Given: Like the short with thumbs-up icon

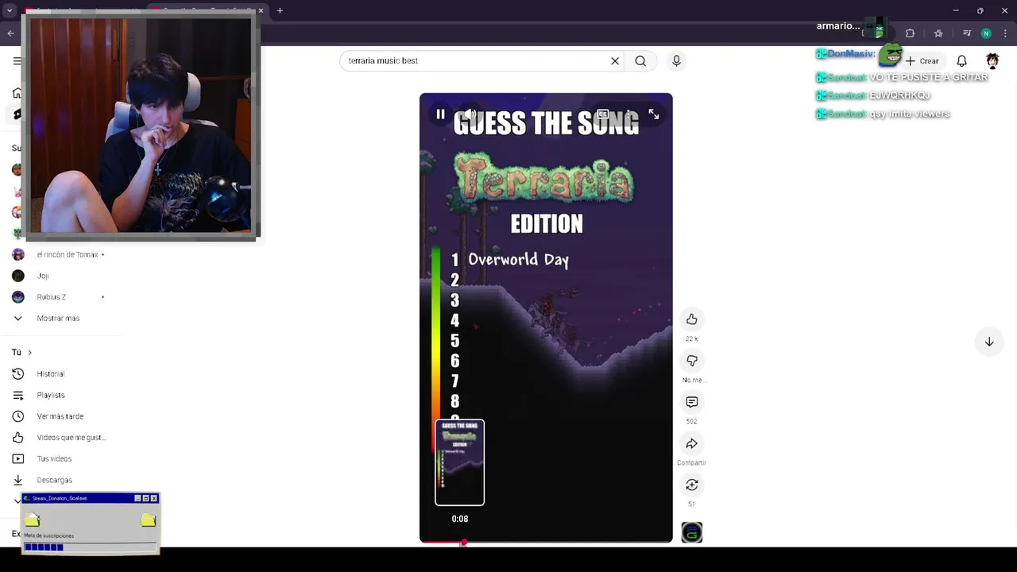Looking at the screenshot, I should (692, 319).
